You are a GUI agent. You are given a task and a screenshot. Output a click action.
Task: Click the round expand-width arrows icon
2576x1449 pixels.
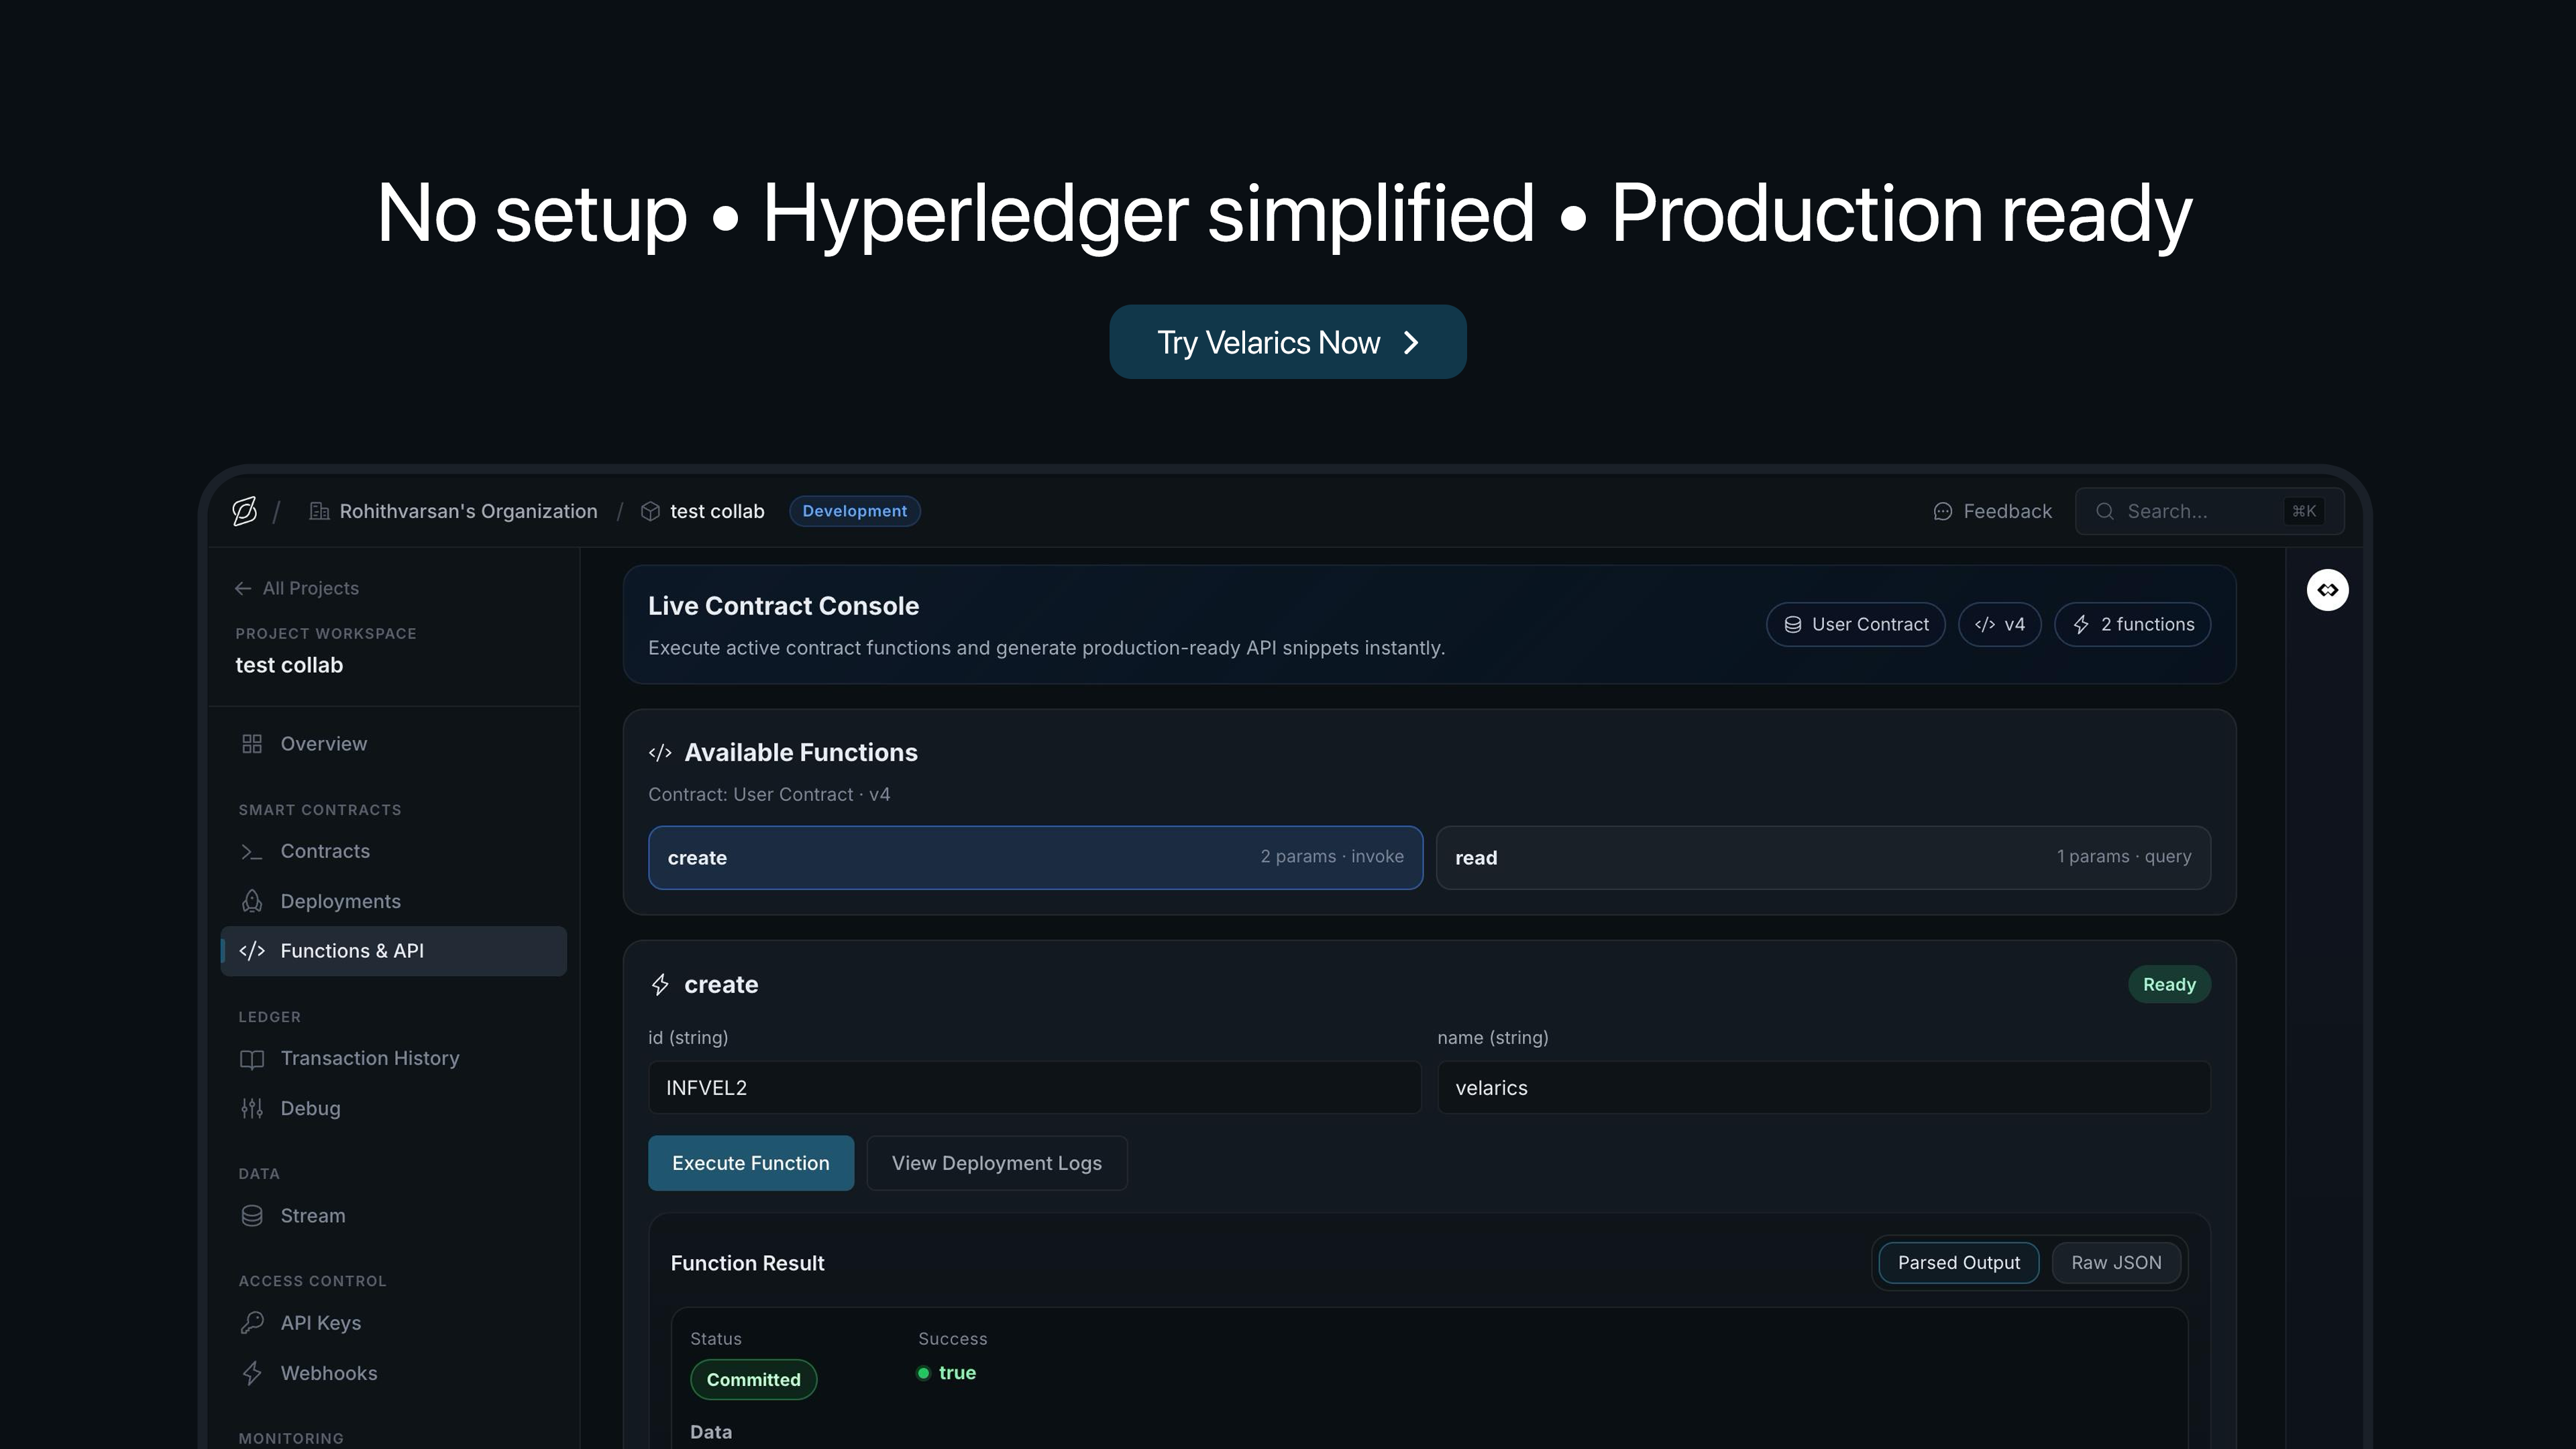pos(2327,590)
